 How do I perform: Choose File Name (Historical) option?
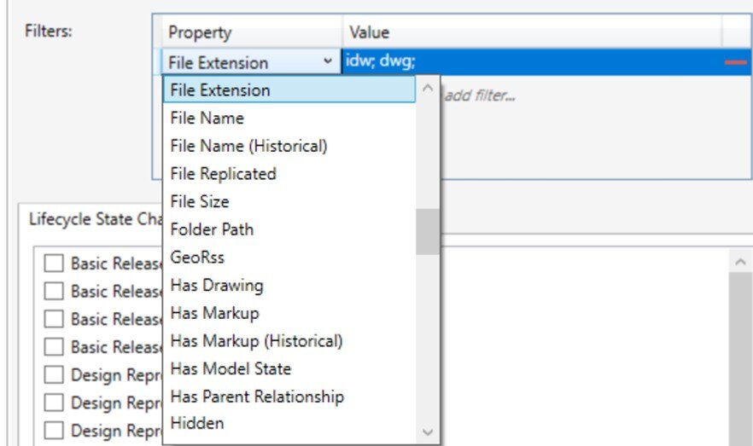click(x=248, y=146)
